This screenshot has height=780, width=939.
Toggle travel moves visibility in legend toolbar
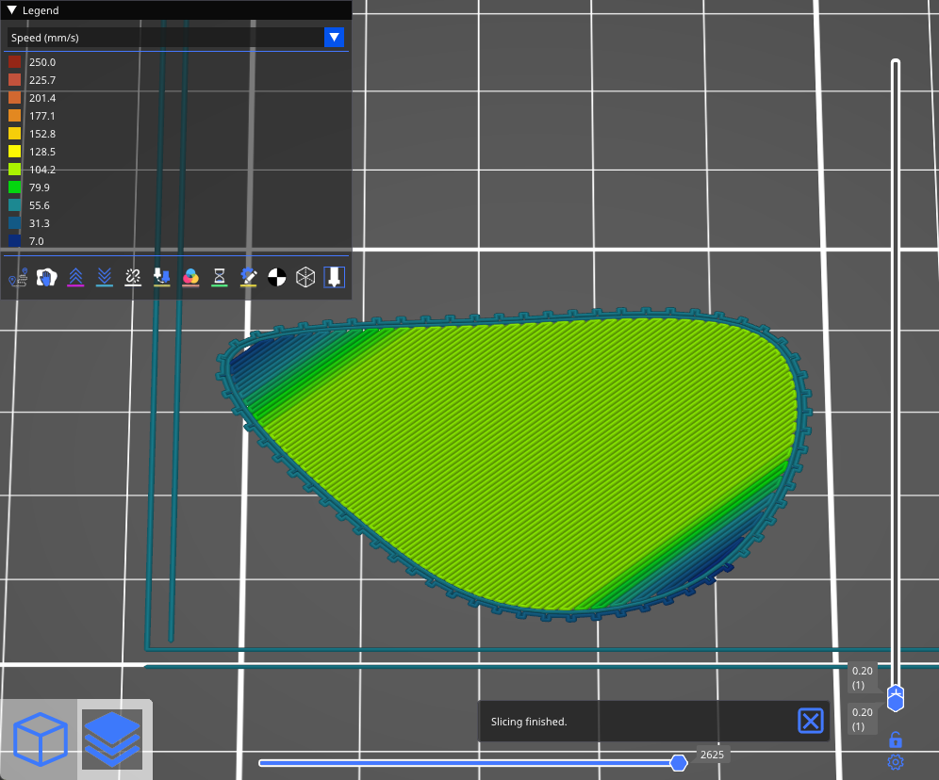click(18, 277)
